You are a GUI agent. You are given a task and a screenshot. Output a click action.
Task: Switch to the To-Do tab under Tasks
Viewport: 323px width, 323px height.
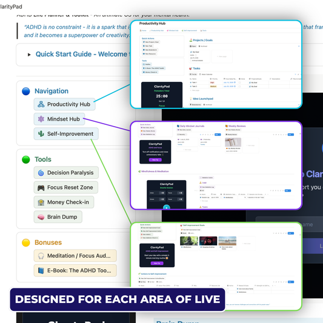[193, 74]
